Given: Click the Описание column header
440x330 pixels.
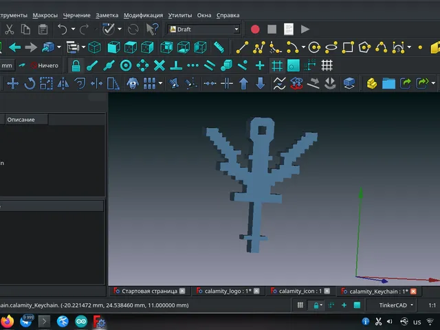Looking at the screenshot, I should [x=27, y=120].
